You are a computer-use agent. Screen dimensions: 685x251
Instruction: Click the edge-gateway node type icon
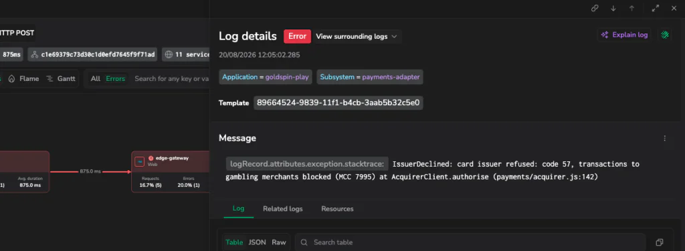coord(140,161)
